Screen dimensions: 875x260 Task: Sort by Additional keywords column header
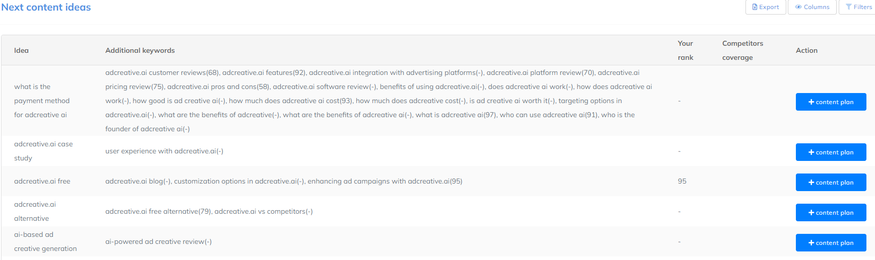(x=140, y=50)
